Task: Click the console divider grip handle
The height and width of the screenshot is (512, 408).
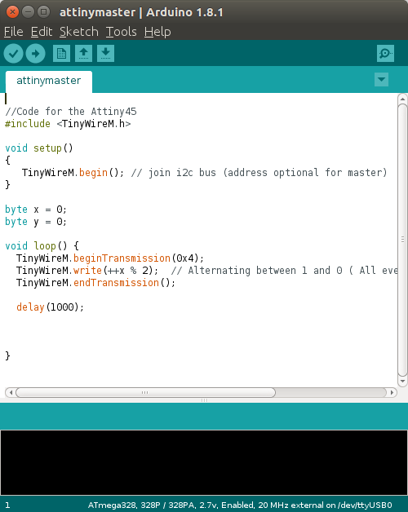Action: pyautogui.click(x=204, y=400)
